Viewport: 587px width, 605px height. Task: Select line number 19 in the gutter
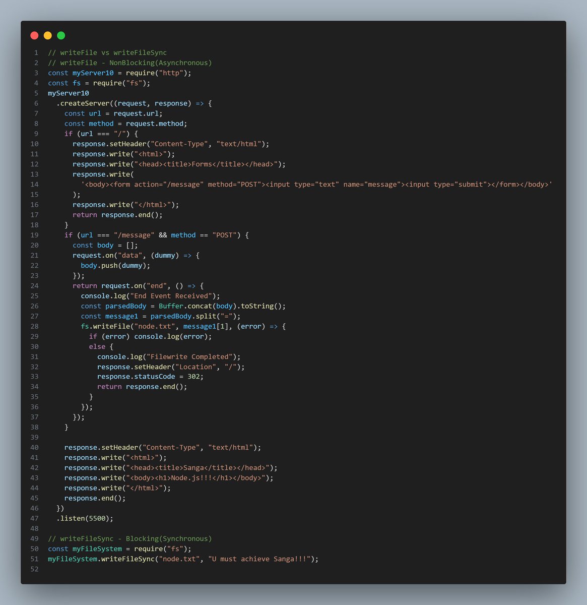coord(34,235)
